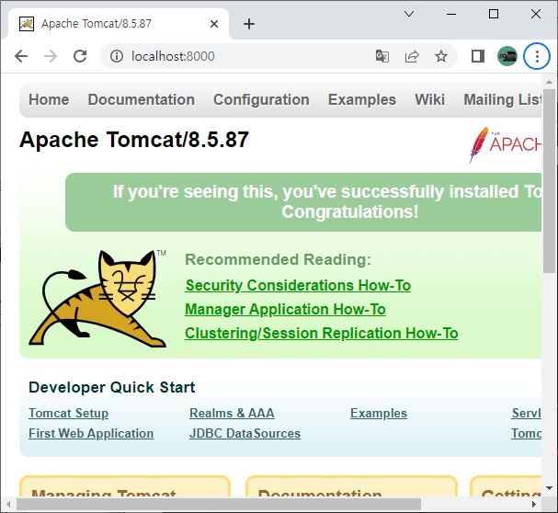Click the Developer Quick Start heading
The image size is (558, 513).
[112, 387]
